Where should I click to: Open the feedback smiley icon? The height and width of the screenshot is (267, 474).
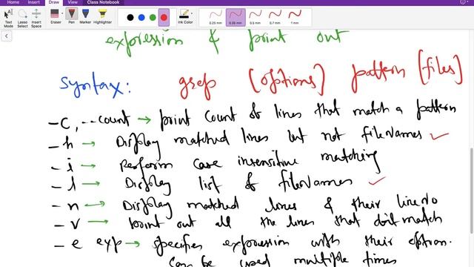click(463, 2)
